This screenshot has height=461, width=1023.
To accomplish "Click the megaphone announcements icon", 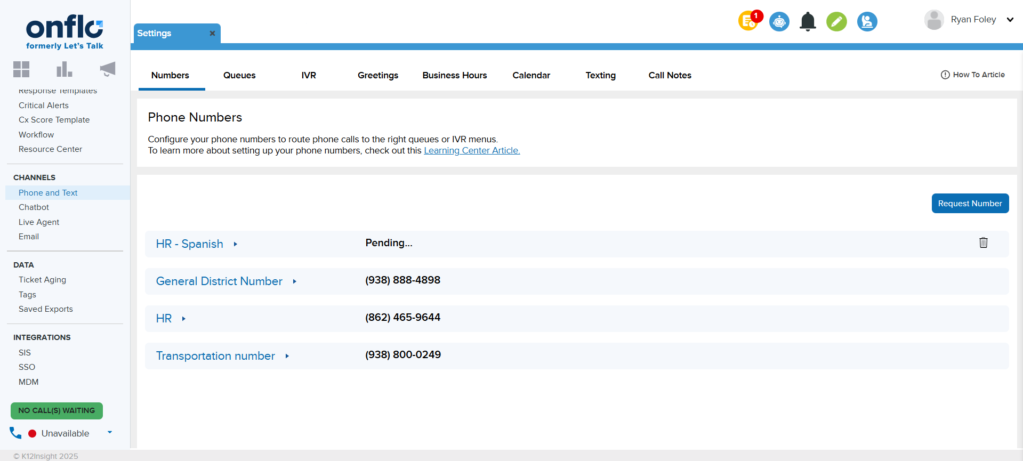I will pos(107,69).
